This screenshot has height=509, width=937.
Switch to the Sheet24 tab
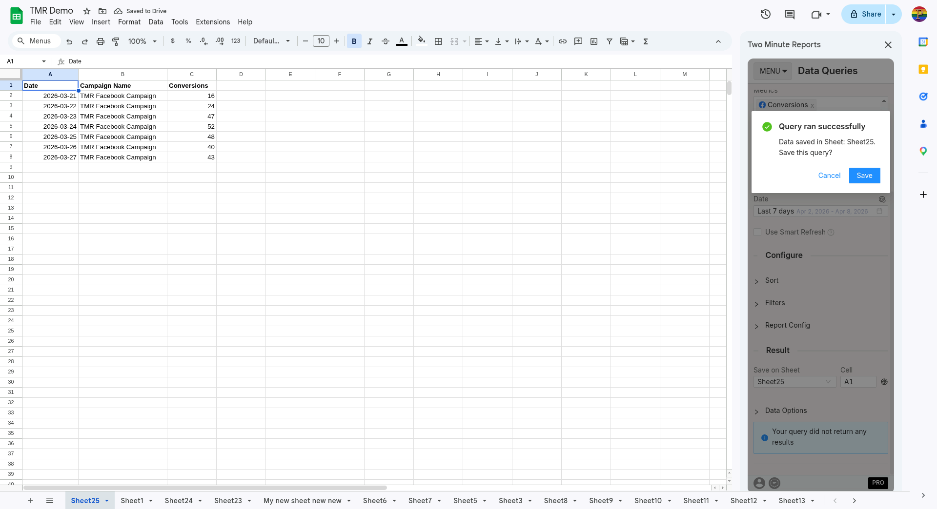click(179, 501)
